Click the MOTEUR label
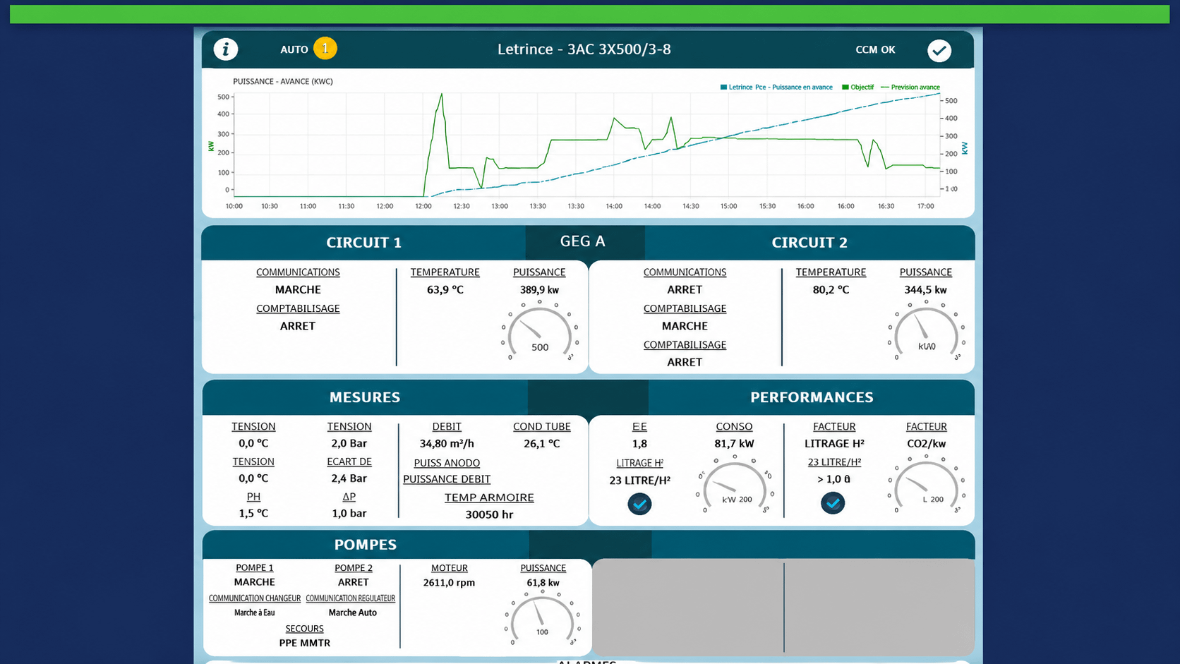The image size is (1180, 664). click(450, 568)
